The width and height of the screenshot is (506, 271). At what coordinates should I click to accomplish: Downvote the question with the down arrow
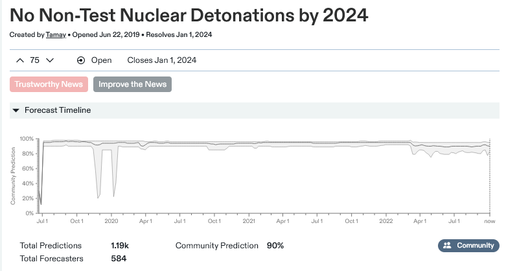pyautogui.click(x=50, y=60)
